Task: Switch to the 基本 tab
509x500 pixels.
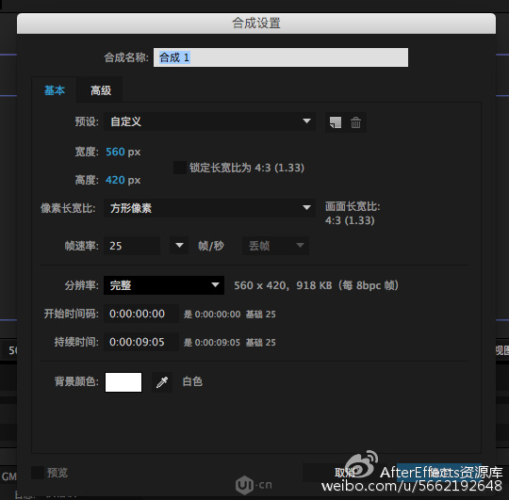Action: (x=55, y=90)
